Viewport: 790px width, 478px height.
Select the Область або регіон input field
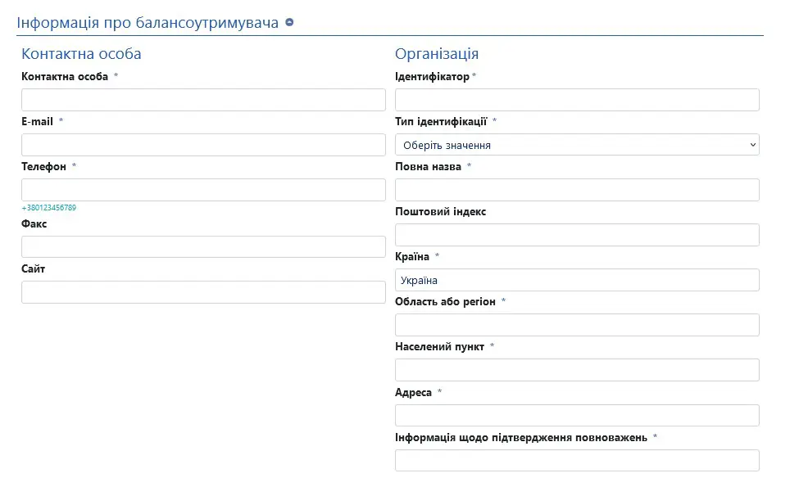coord(577,325)
